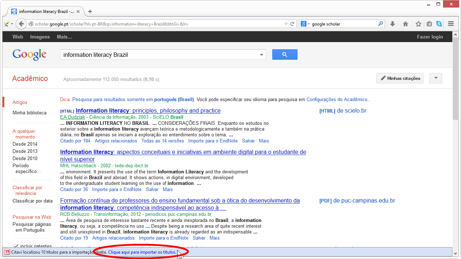Open Hatschbach 'aspectos conceituais' result title
Screen dimensions: 461x259
(183, 156)
